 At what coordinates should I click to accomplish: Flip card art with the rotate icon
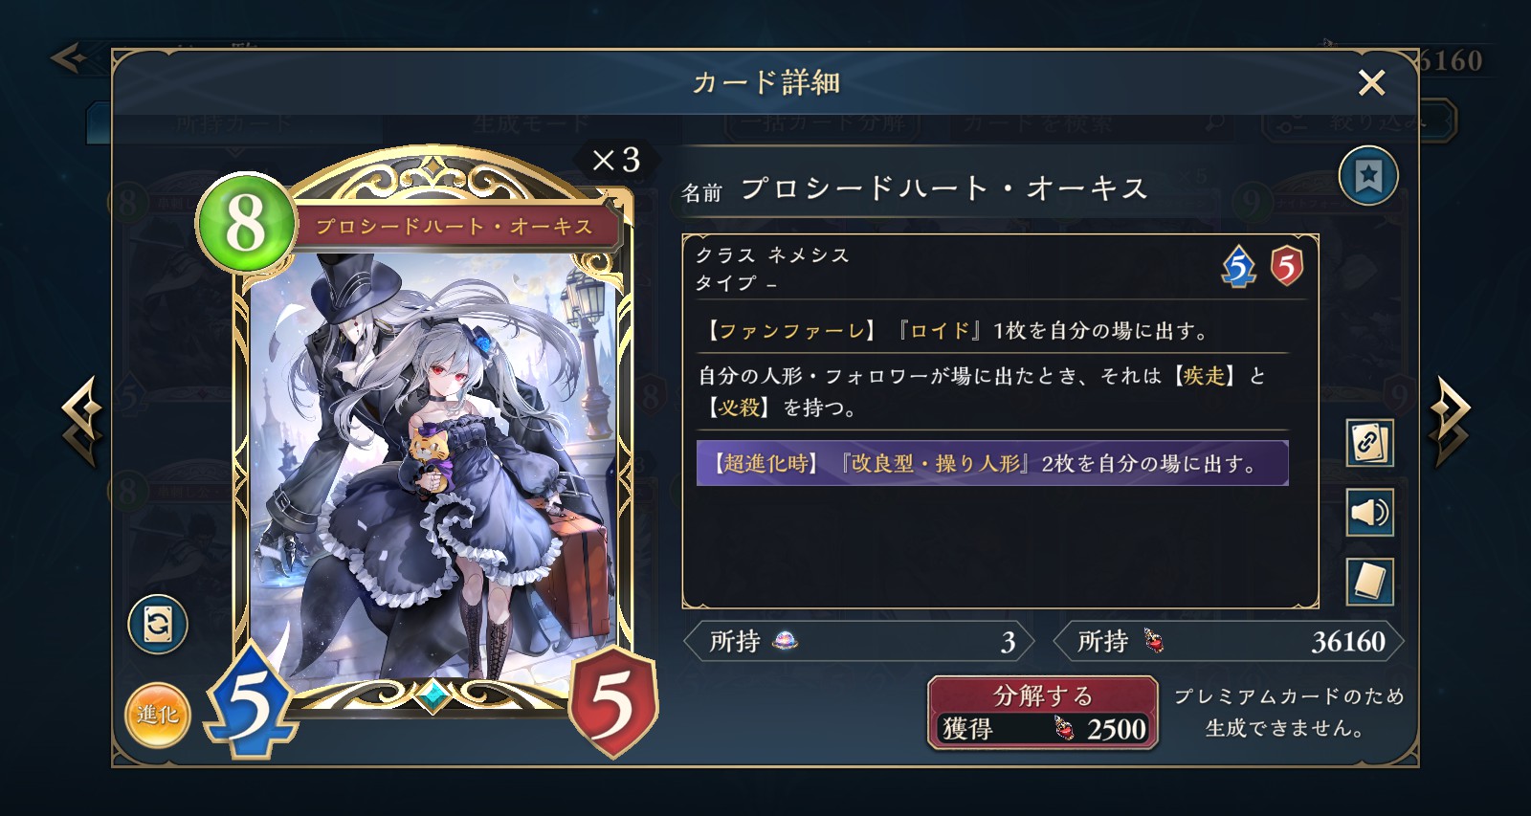pos(158,625)
